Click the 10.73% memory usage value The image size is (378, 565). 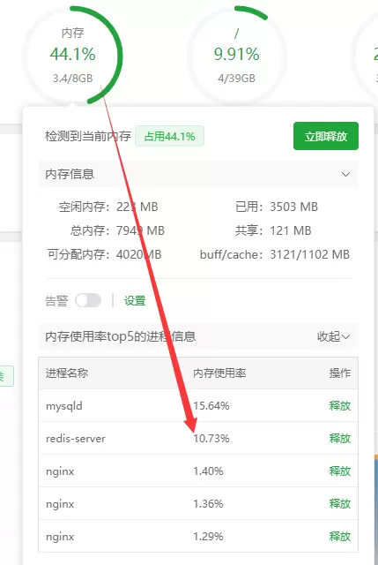(211, 438)
